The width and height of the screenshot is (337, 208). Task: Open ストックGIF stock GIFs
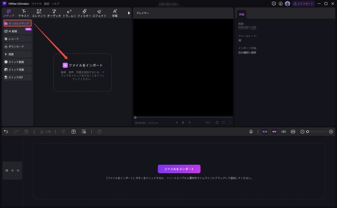pyautogui.click(x=18, y=77)
